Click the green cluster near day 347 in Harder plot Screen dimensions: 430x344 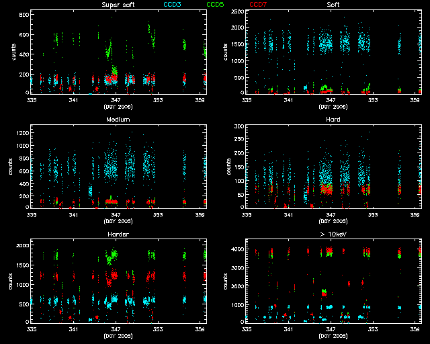[112, 256]
